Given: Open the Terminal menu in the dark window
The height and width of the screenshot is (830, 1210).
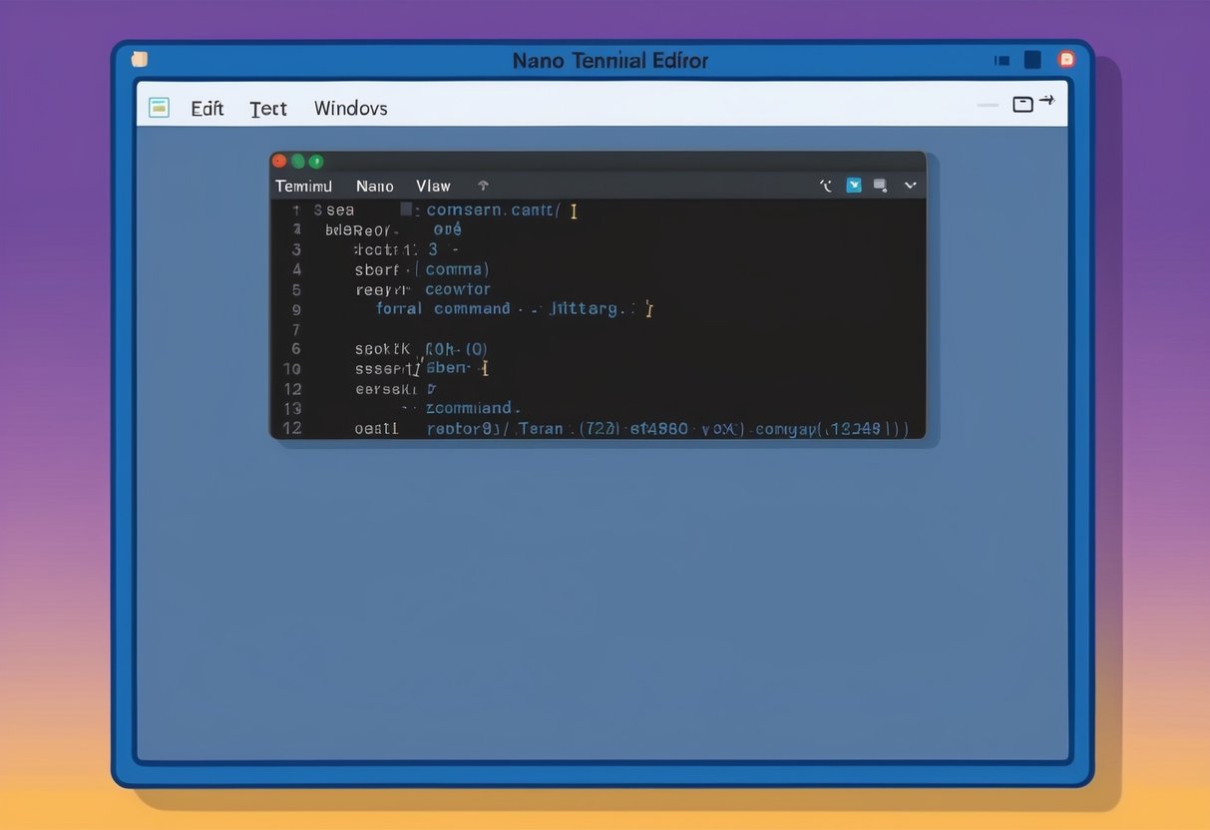Looking at the screenshot, I should (303, 186).
